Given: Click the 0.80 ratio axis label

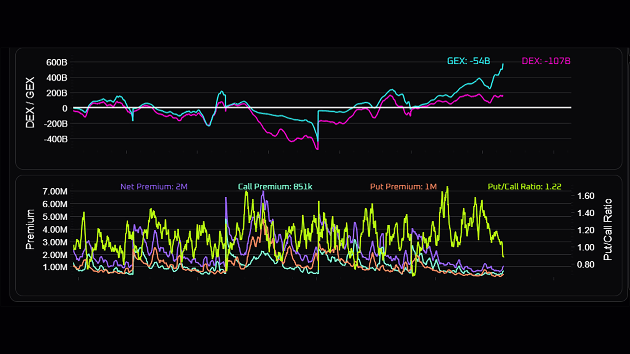Looking at the screenshot, I should (x=586, y=265).
